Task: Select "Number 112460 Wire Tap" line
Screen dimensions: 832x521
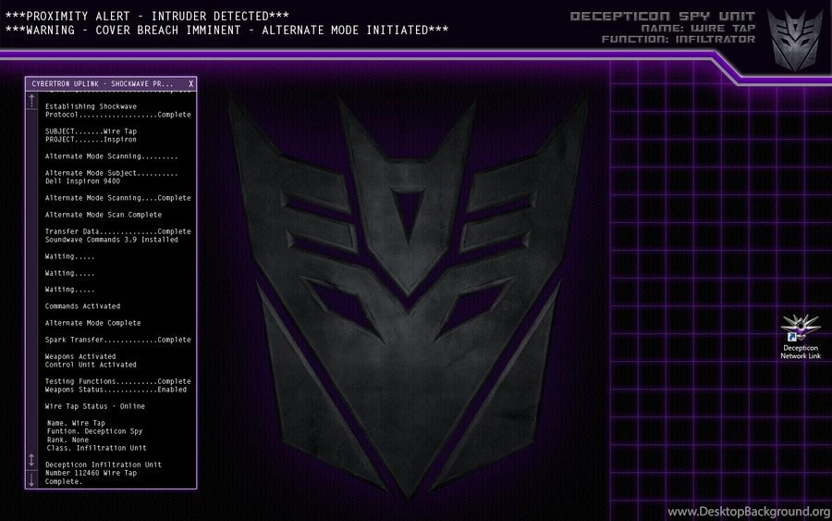Action: [x=91, y=473]
